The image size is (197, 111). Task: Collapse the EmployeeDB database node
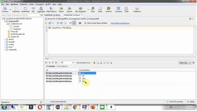pos(5,21)
